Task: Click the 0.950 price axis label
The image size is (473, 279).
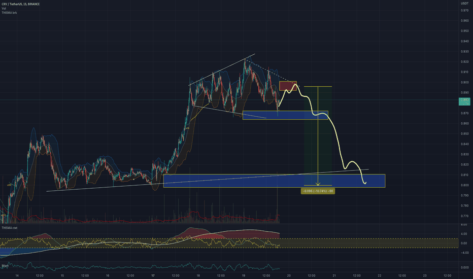Action: click(464, 31)
